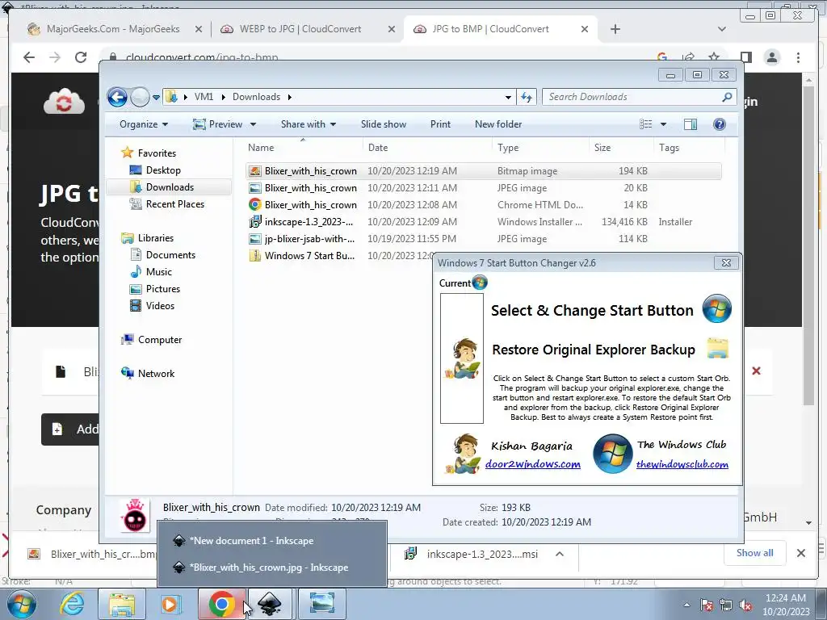Select the Blixer_with_his_crown Bitmap image file
This screenshot has width=827, height=620.
[483, 171]
